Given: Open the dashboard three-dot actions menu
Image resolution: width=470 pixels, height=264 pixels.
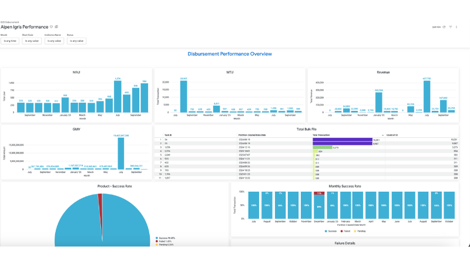Looking at the screenshot, I should click(456, 27).
